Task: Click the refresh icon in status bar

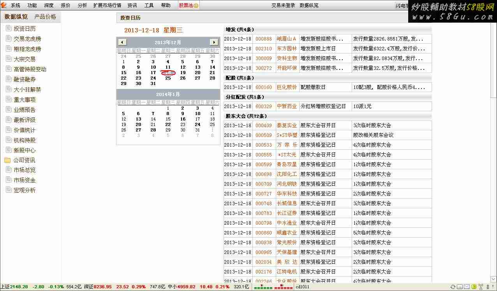Action: [453, 287]
